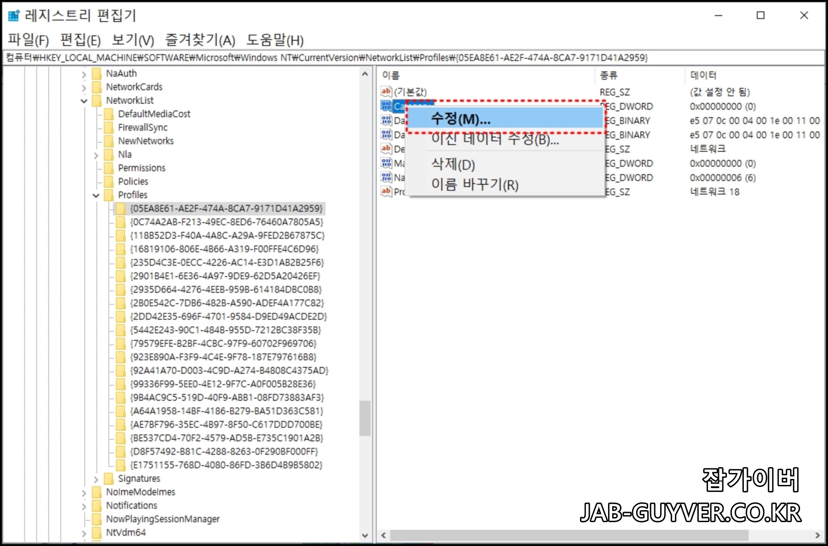Click the Notifications folder icon
Screen dimensions: 828x546
point(97,506)
